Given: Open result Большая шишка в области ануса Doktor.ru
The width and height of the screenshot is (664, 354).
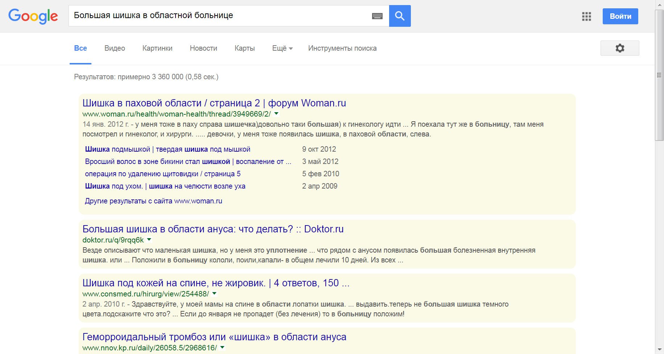Looking at the screenshot, I should pyautogui.click(x=213, y=229).
